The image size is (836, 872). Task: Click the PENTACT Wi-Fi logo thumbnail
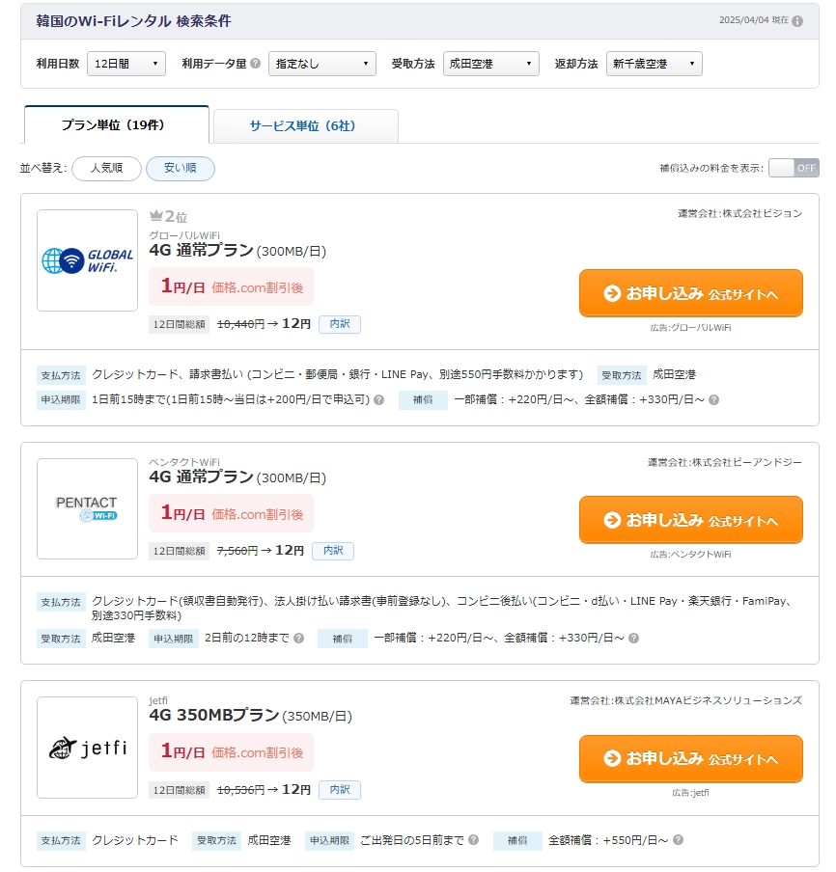[88, 509]
